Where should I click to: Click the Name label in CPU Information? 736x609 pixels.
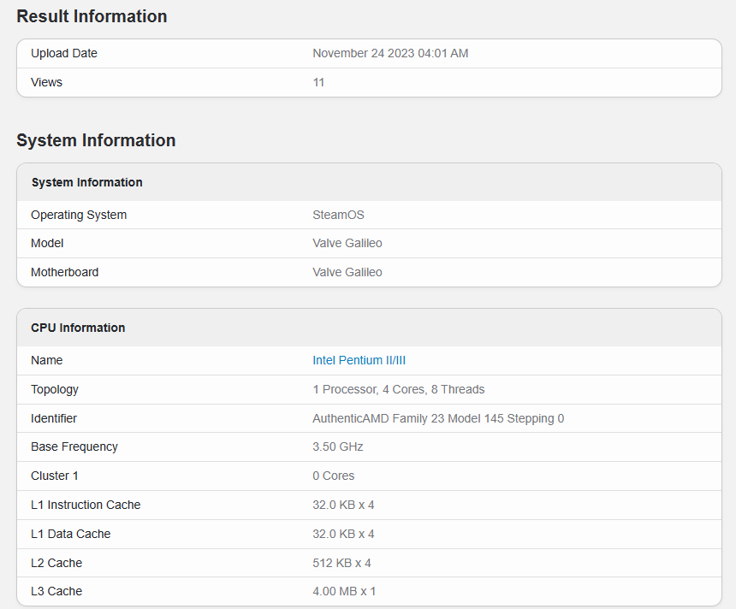[x=46, y=360]
